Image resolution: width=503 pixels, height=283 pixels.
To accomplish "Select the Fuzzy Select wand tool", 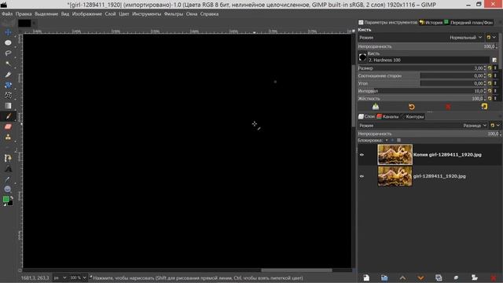I will click(x=8, y=64).
